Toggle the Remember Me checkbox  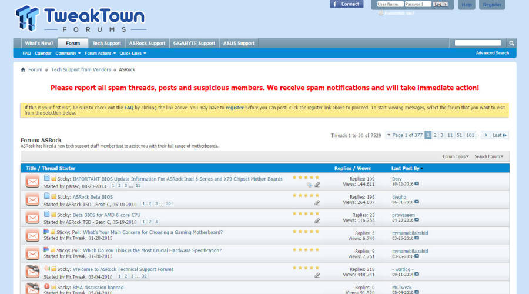pyautogui.click(x=381, y=13)
